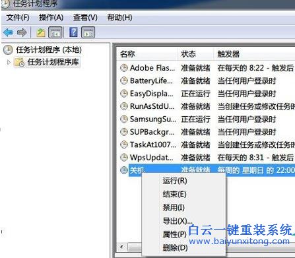Screen dimensions: 295x258
Task: Choose 结束(E) from the context menu
Action: click(x=174, y=194)
